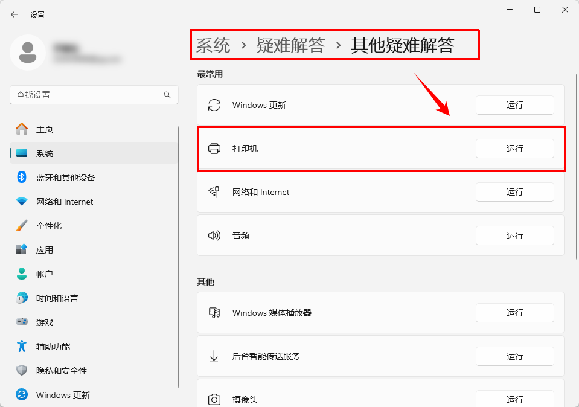Maximize the Settings window
This screenshot has height=407, width=579.
tap(537, 10)
